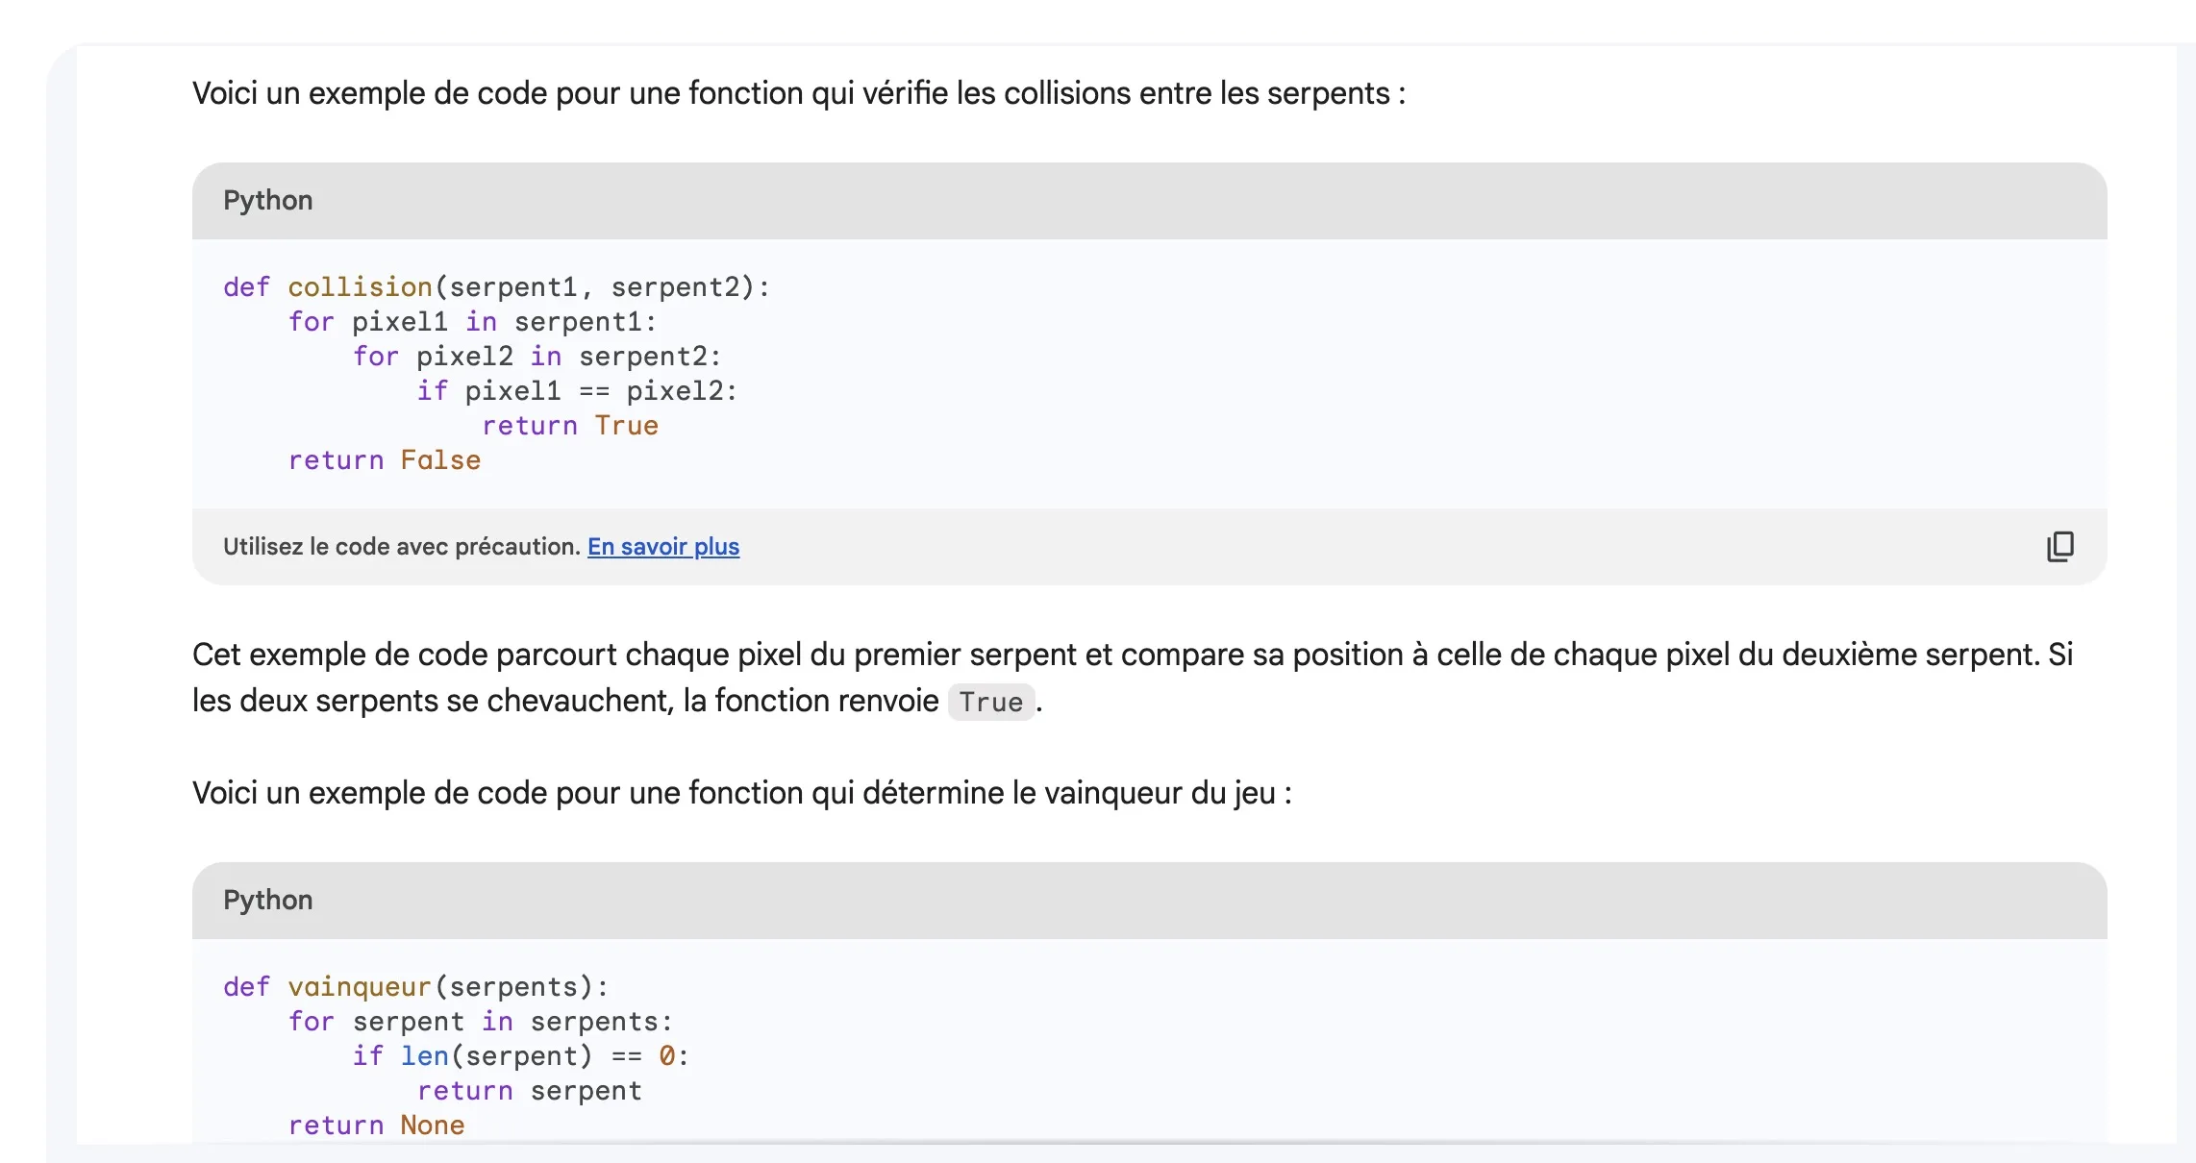This screenshot has height=1163, width=2196.
Task: Copy the collision code with the copy icon
Action: point(2059,546)
